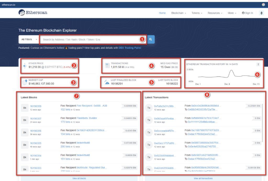
Task: Click the $1,218.56 ether price value
Action: 35,67
